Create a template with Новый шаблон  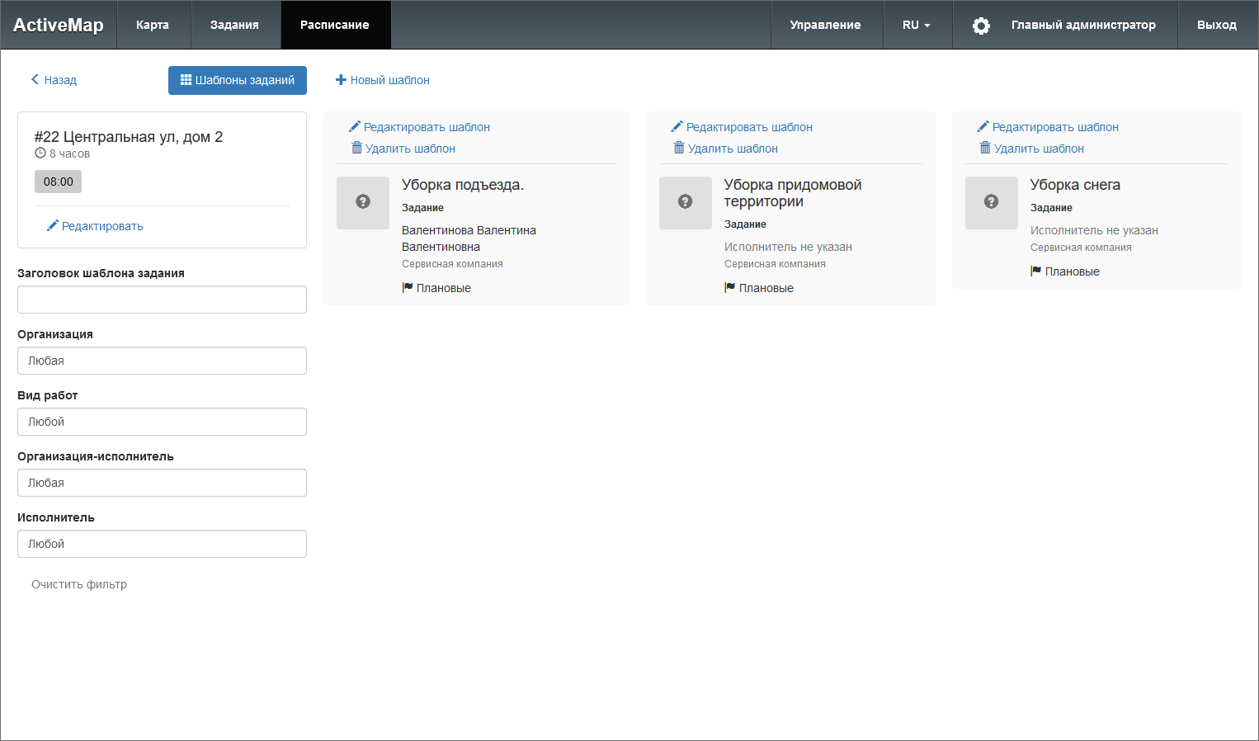tap(383, 80)
